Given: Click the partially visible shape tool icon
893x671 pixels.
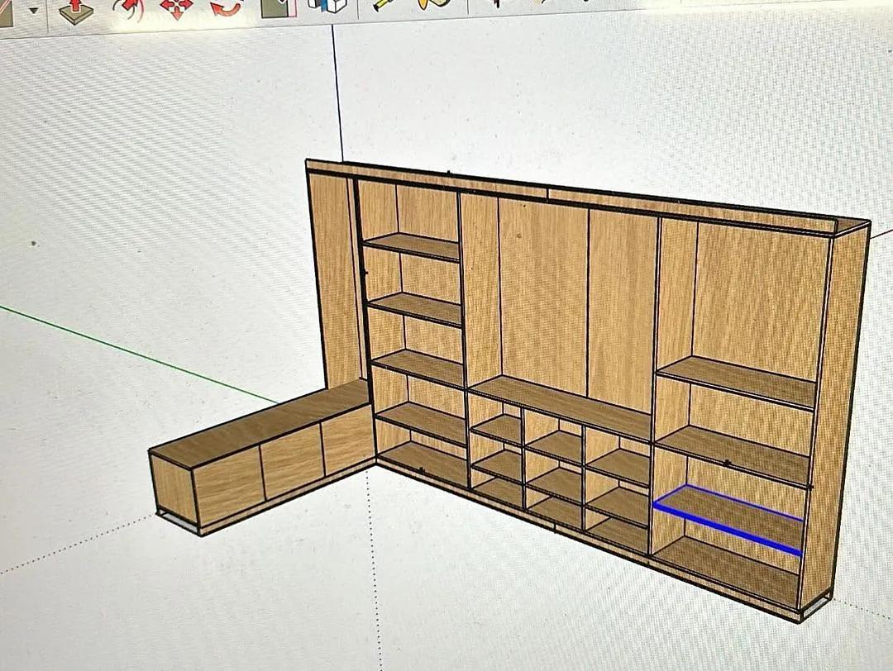Looking at the screenshot, I should tap(8, 10).
